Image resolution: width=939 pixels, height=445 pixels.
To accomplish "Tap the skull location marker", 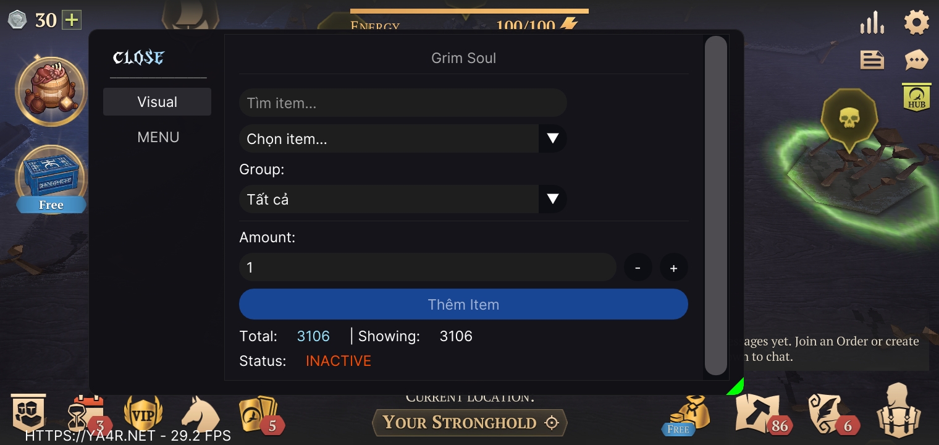I will coord(849,117).
